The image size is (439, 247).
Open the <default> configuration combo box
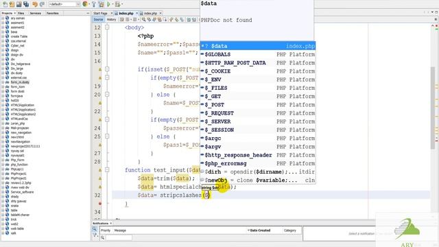tap(64, 4)
